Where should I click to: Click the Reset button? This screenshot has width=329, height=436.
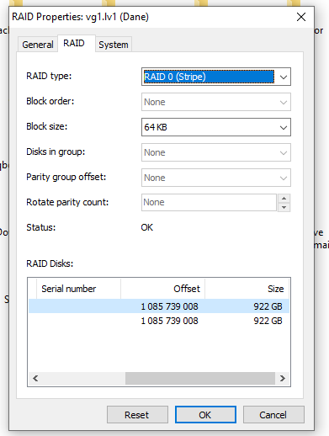point(137,414)
